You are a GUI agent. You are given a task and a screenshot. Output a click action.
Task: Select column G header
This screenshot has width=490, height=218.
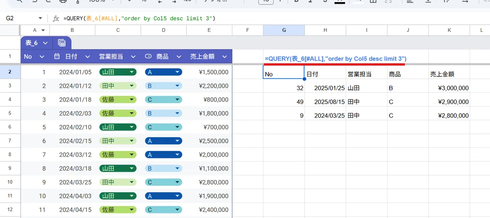[284, 30]
